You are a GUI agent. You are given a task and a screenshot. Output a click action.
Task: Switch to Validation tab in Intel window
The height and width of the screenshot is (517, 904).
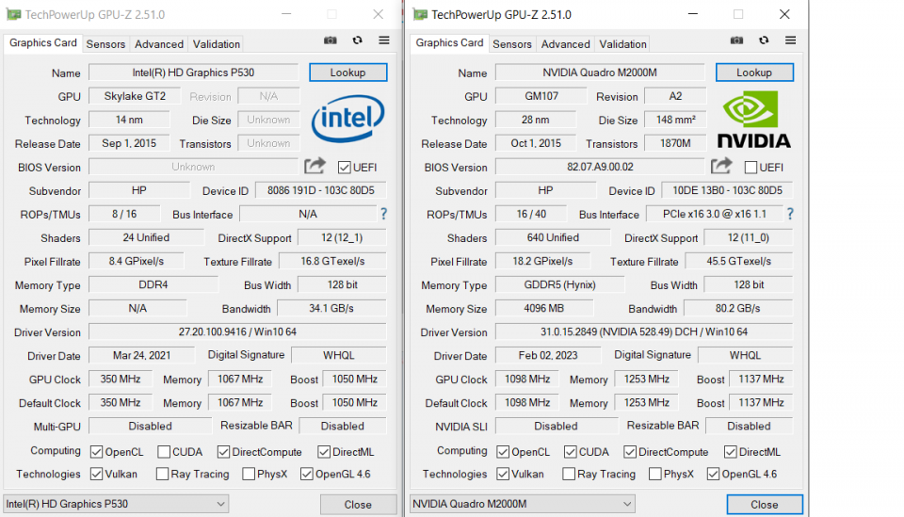click(217, 44)
